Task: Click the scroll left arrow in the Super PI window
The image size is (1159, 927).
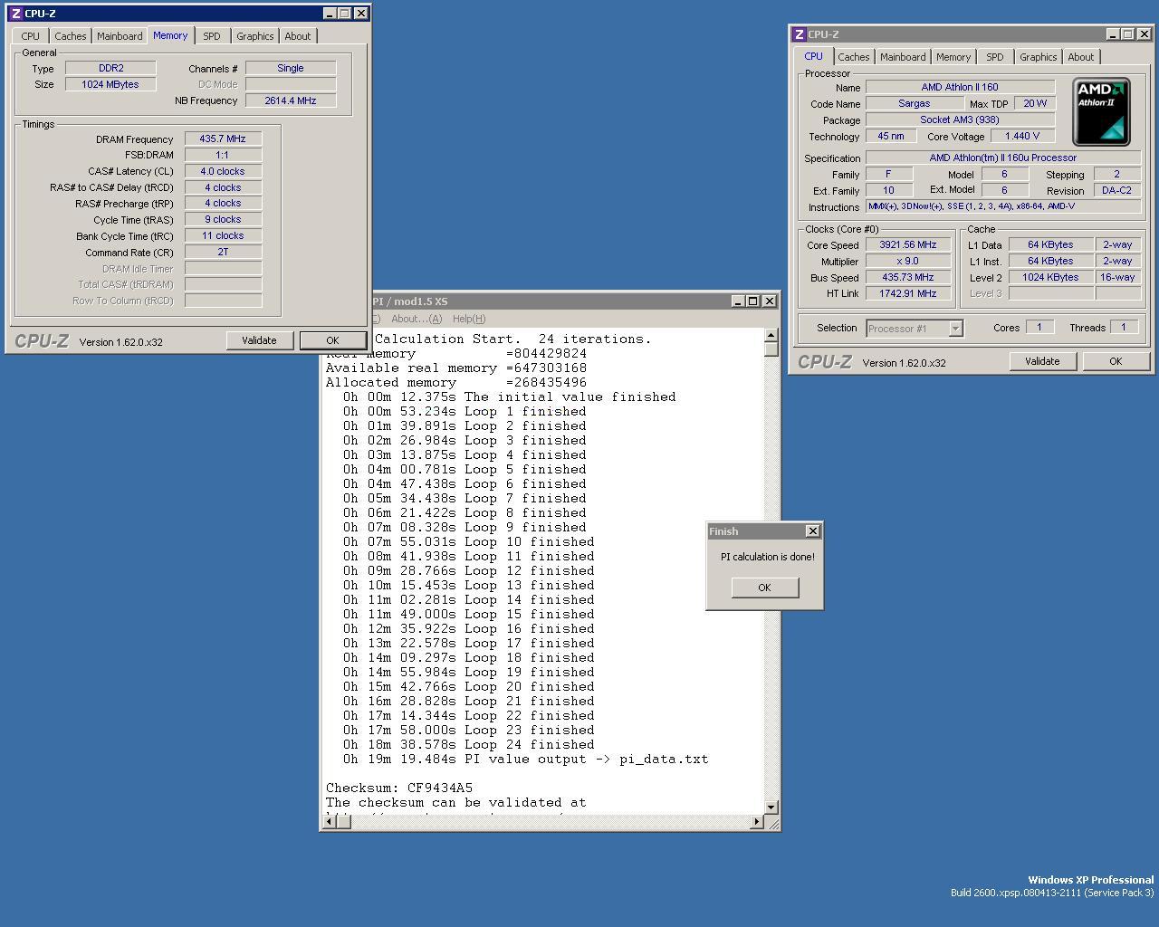Action: (x=331, y=821)
